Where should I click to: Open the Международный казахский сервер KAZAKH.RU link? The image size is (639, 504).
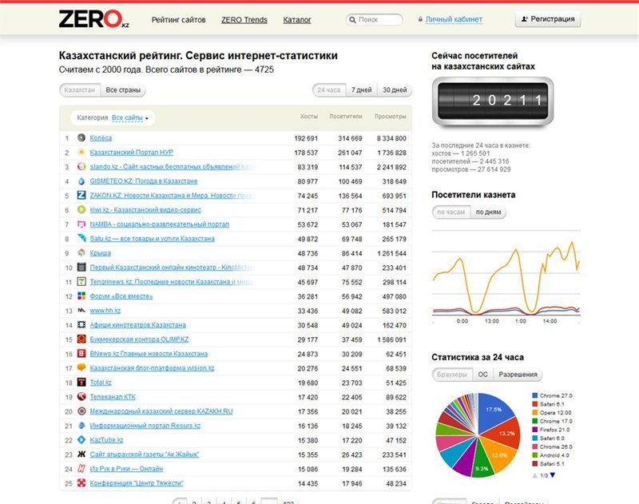pyautogui.click(x=161, y=411)
